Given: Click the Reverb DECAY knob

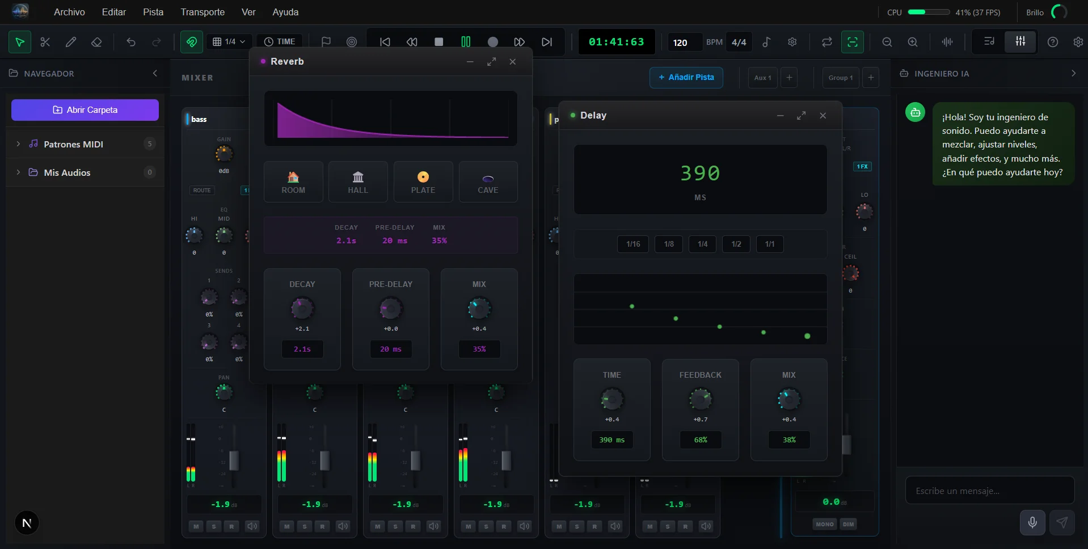Looking at the screenshot, I should click(302, 309).
